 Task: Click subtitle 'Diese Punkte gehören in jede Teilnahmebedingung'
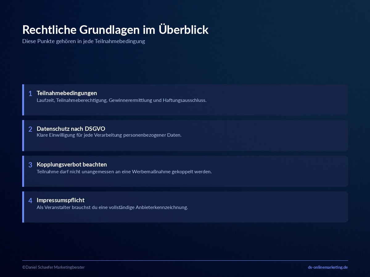pos(84,41)
